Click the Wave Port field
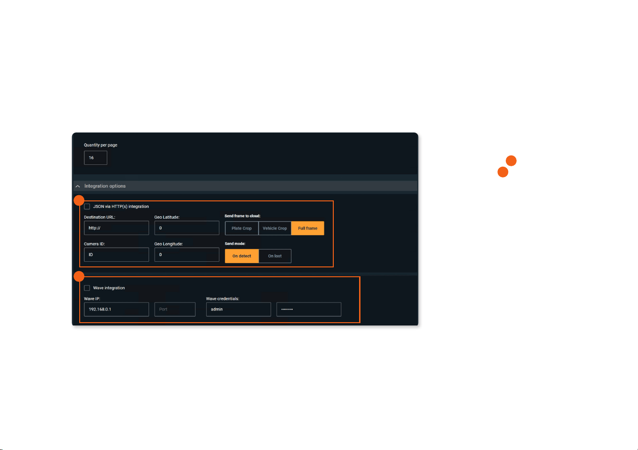Image resolution: width=638 pixels, height=450 pixels. pyautogui.click(x=175, y=310)
